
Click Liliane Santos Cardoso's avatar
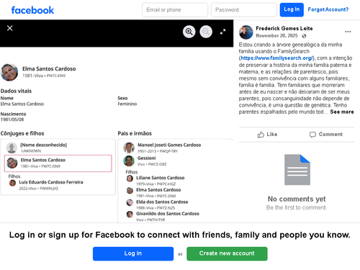(130, 179)
